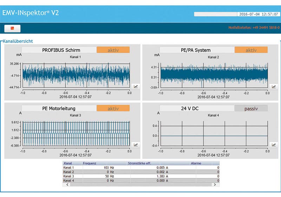Image resolution: width=281 pixels, height=197 pixels.
Task: Click the Kanal 3 waveform plot
Action: (x=76, y=134)
